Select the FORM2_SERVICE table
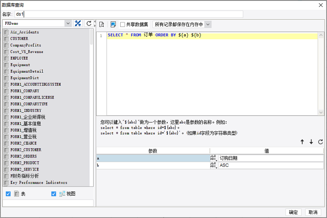 [25, 169]
